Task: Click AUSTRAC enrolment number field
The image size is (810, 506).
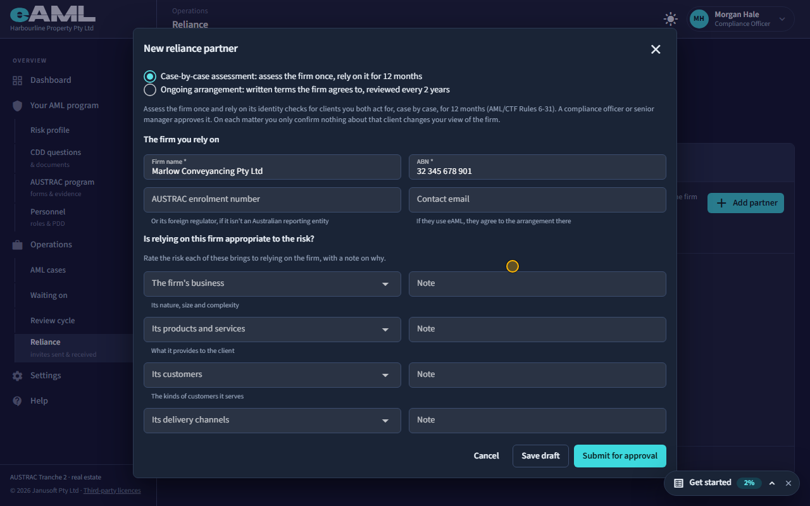Action: tap(272, 200)
